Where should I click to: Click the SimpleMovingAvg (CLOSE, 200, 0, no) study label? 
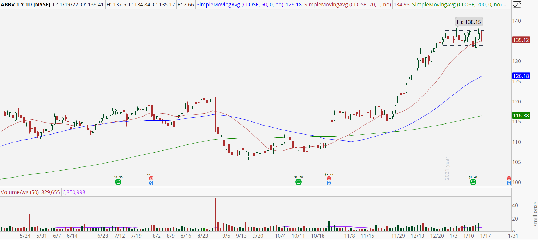[x=457, y=5]
